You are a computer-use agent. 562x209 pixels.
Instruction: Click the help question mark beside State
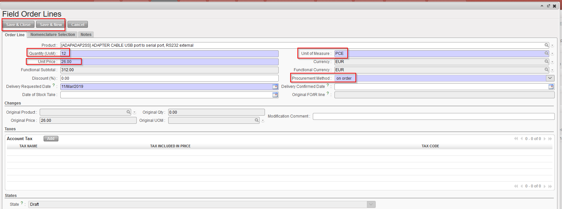click(x=22, y=203)
